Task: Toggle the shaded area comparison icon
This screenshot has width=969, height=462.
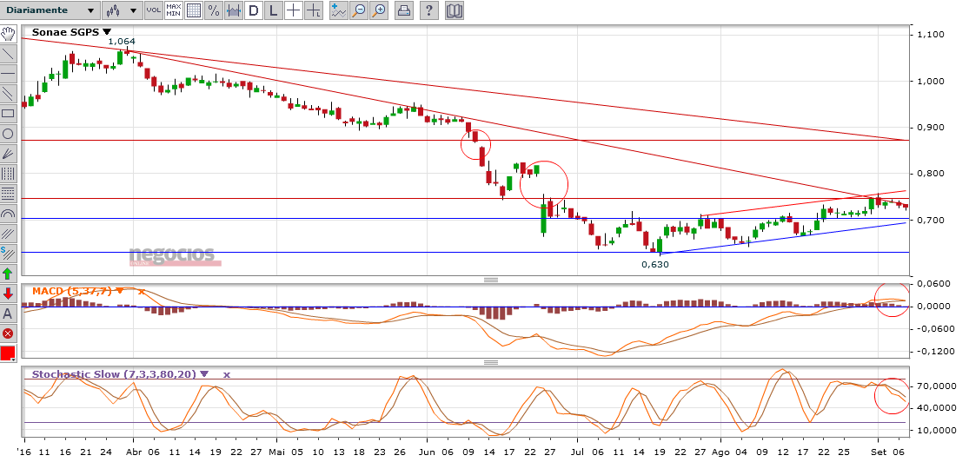Action: (x=234, y=10)
